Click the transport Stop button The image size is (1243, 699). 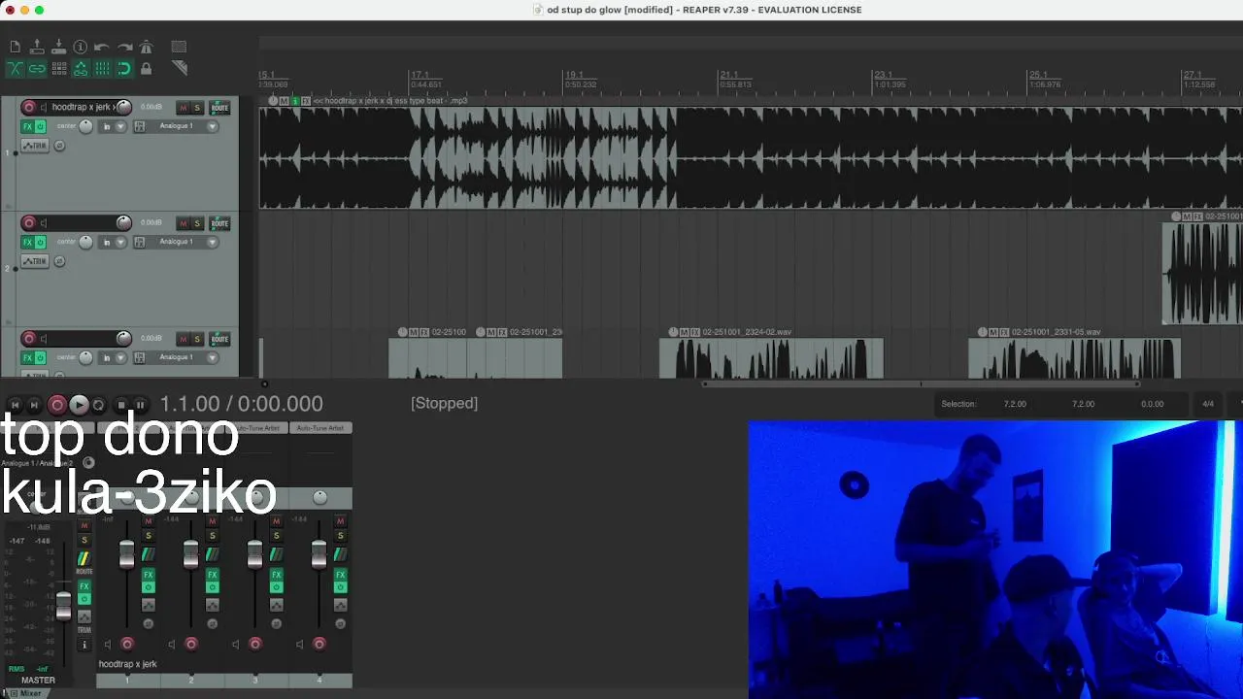(121, 405)
